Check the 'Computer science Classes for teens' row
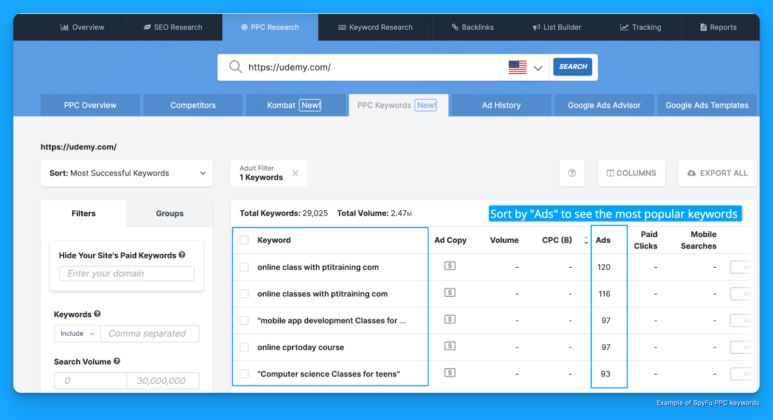This screenshot has height=420, width=773. pos(244,374)
